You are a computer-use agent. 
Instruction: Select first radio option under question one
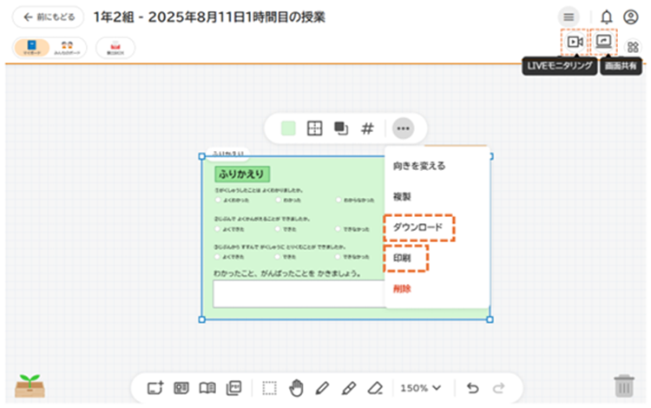coord(218,199)
